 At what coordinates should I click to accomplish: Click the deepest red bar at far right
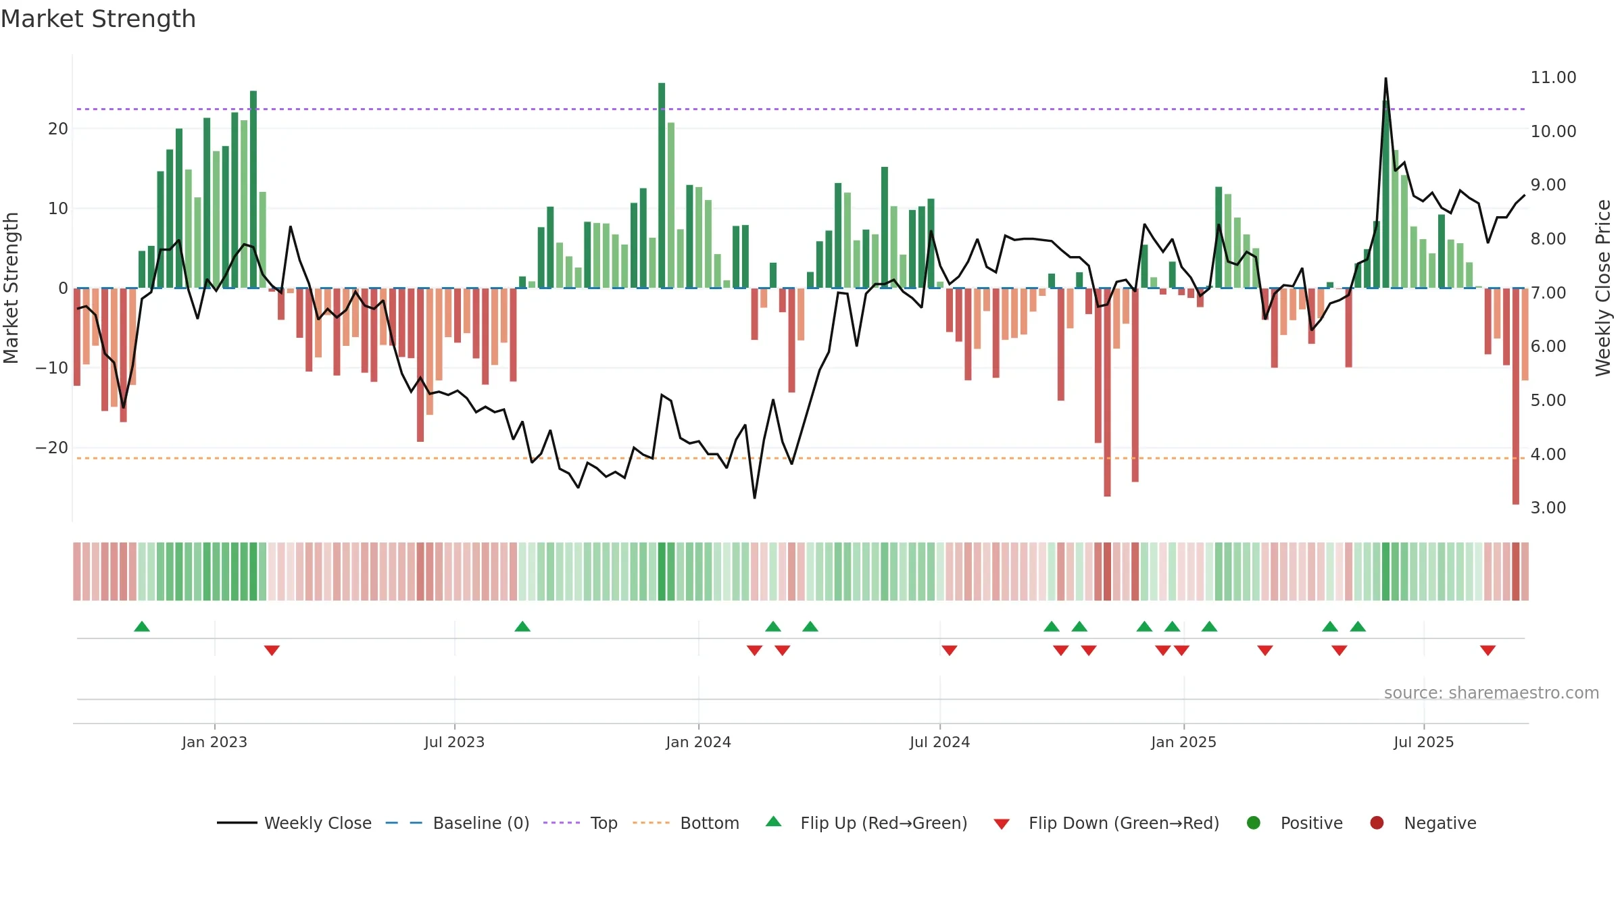coord(1516,396)
